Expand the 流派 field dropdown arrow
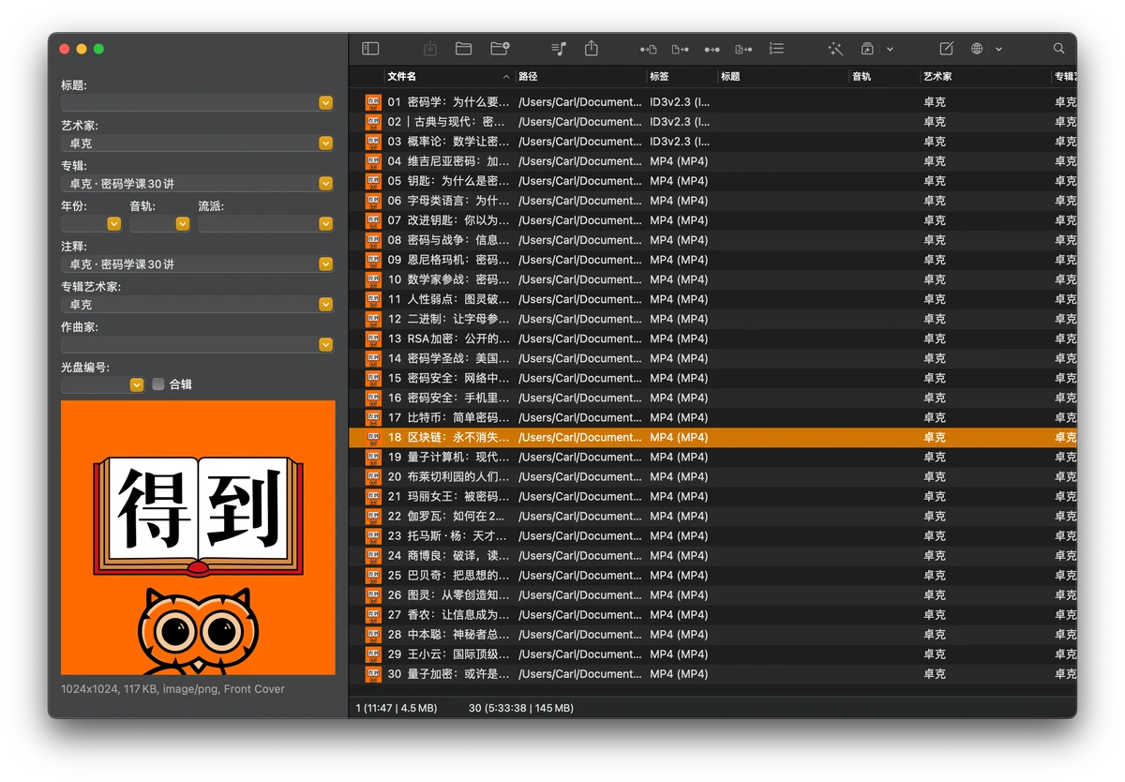 tap(325, 224)
